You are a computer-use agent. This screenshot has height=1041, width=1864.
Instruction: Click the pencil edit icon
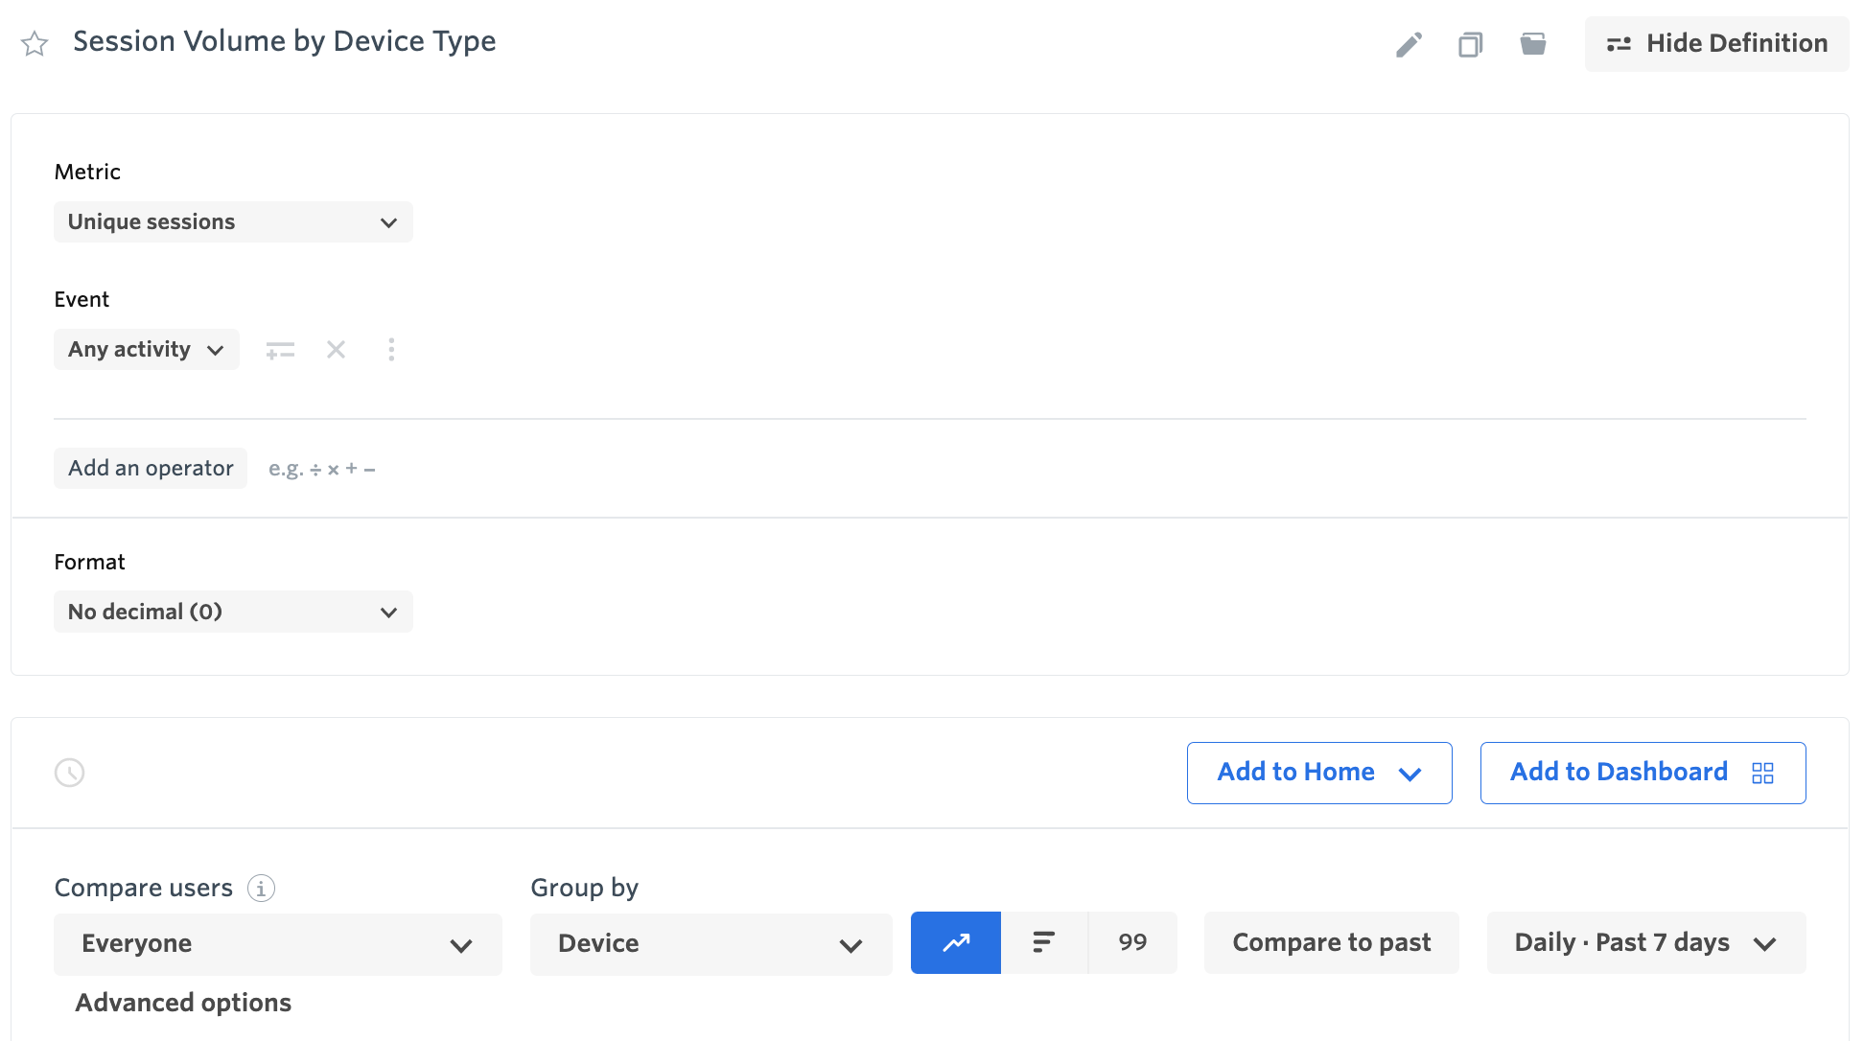coord(1409,44)
